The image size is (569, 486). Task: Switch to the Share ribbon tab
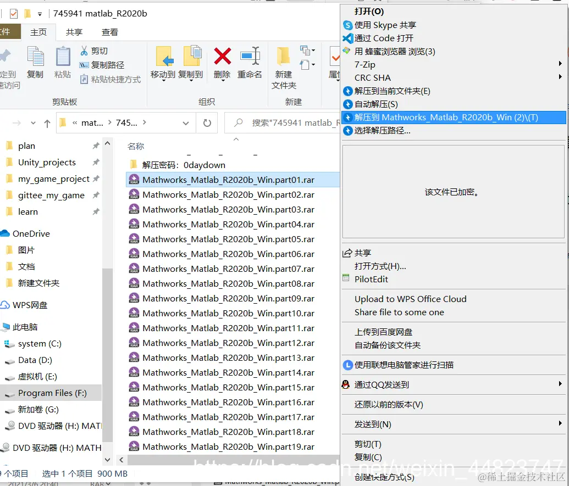click(x=74, y=32)
